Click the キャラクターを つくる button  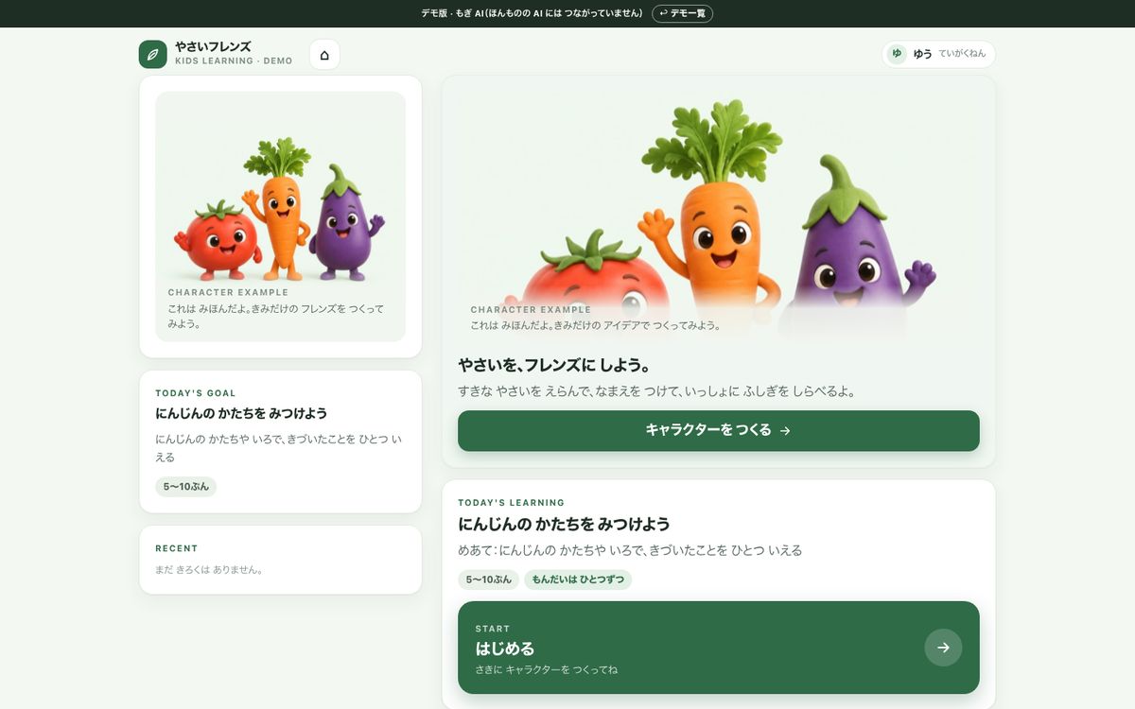(x=719, y=430)
